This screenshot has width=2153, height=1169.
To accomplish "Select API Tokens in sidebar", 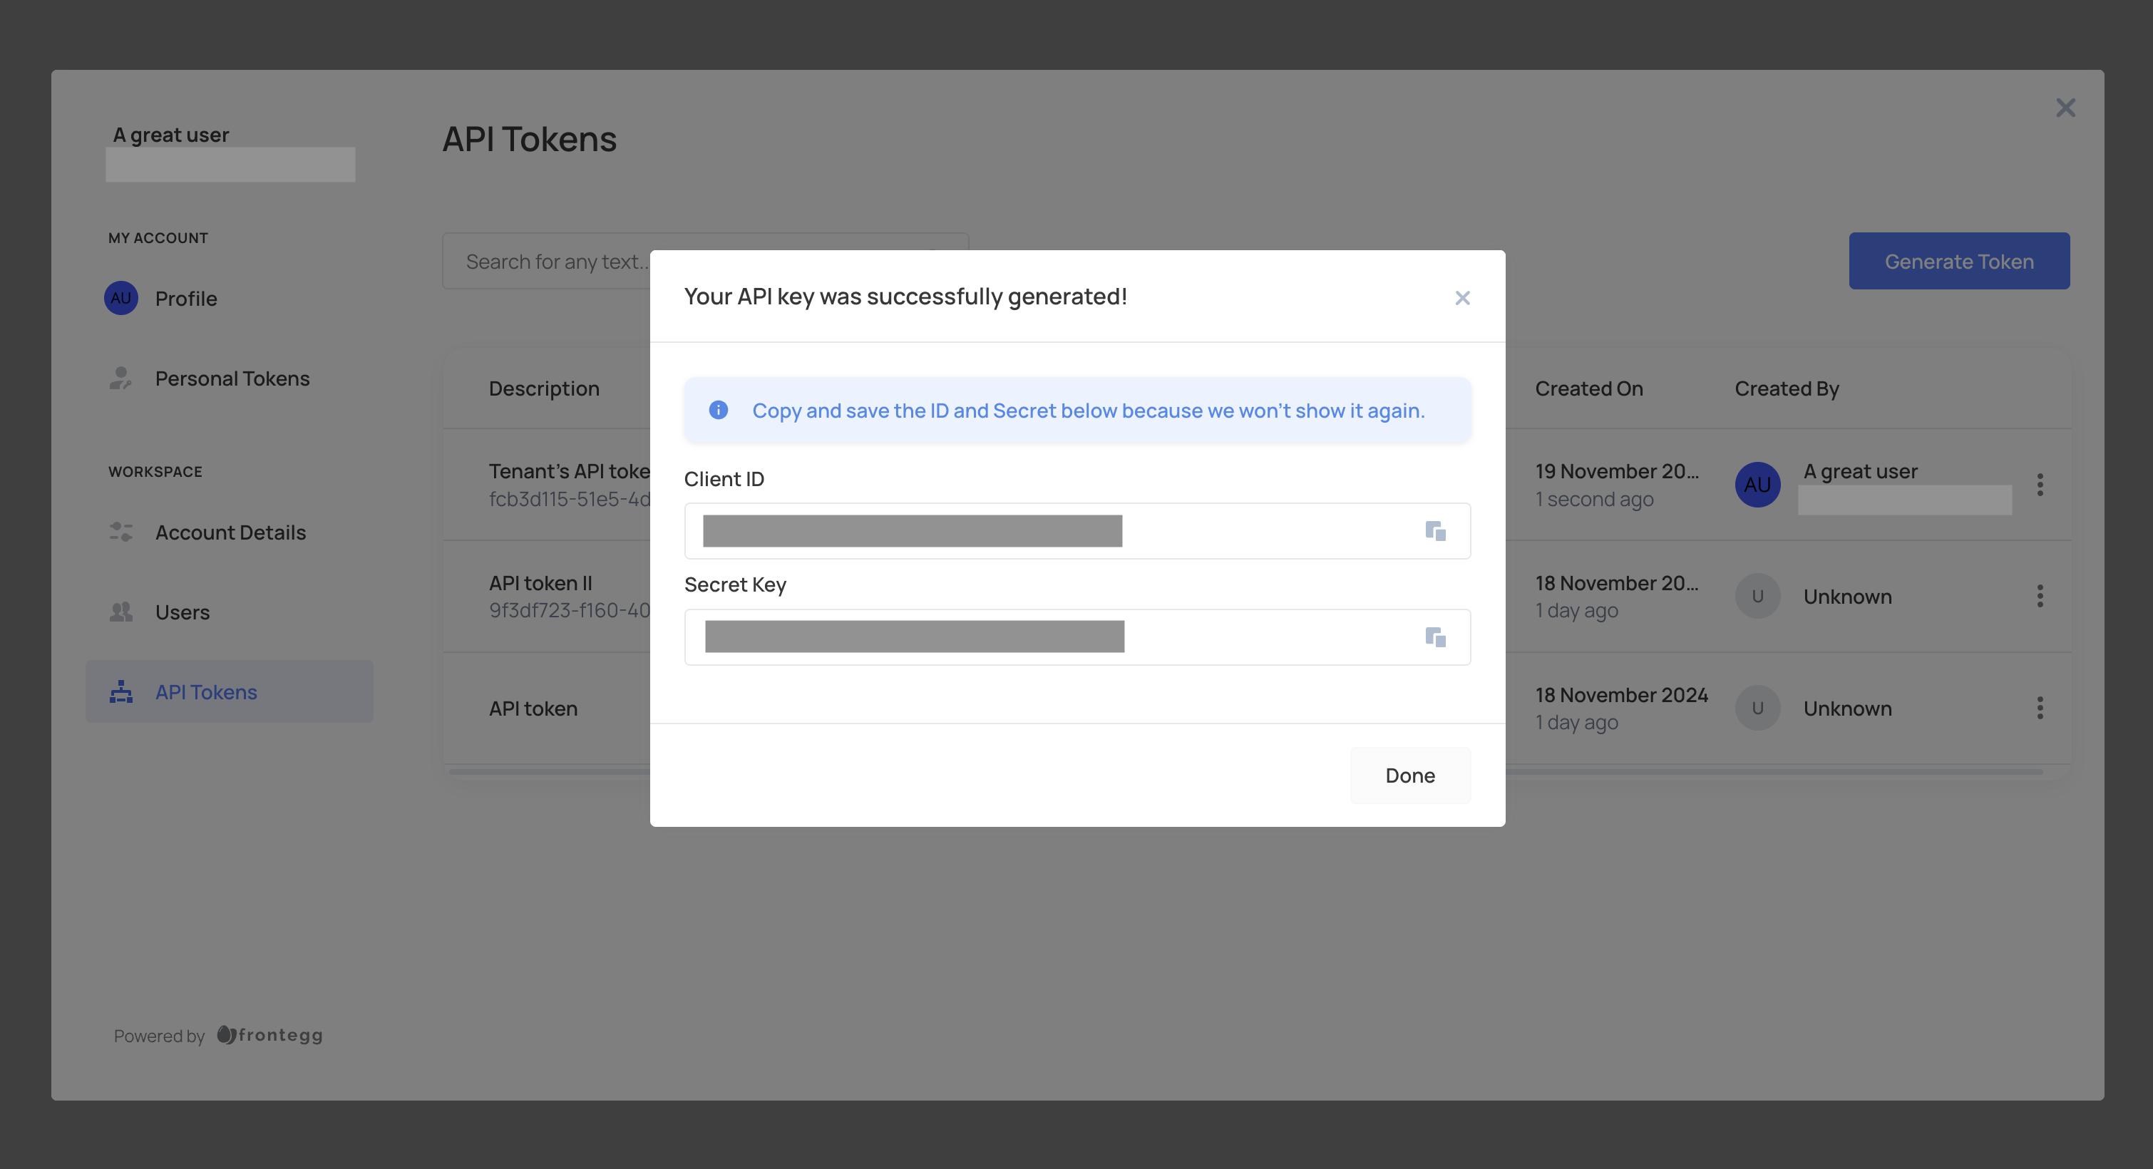I will click(205, 692).
